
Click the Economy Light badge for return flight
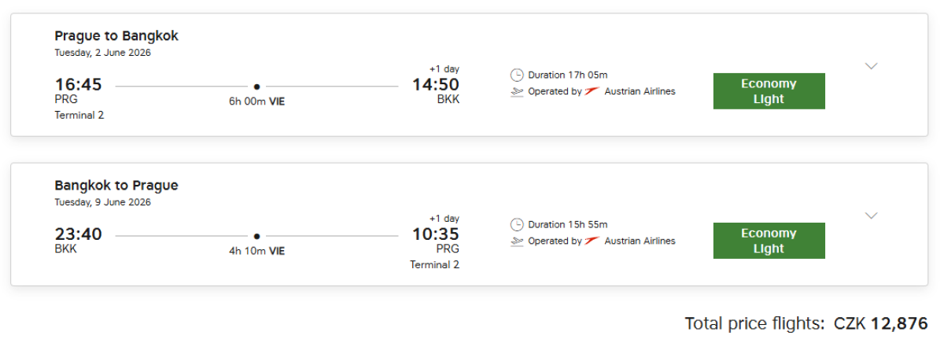(769, 241)
